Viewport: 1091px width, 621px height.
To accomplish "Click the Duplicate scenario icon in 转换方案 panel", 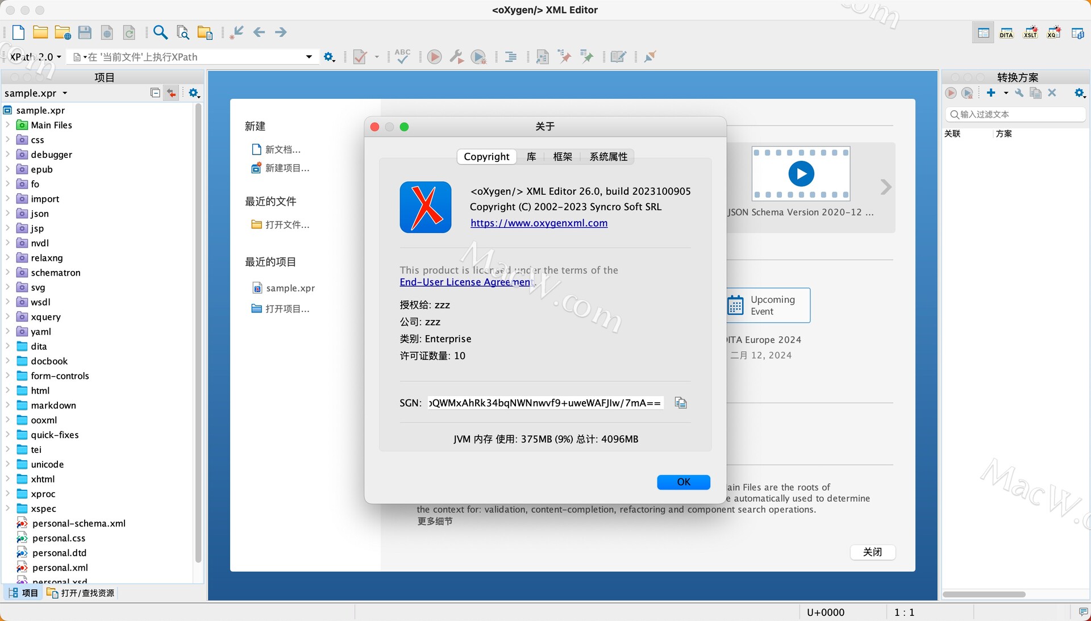I will [x=1035, y=93].
